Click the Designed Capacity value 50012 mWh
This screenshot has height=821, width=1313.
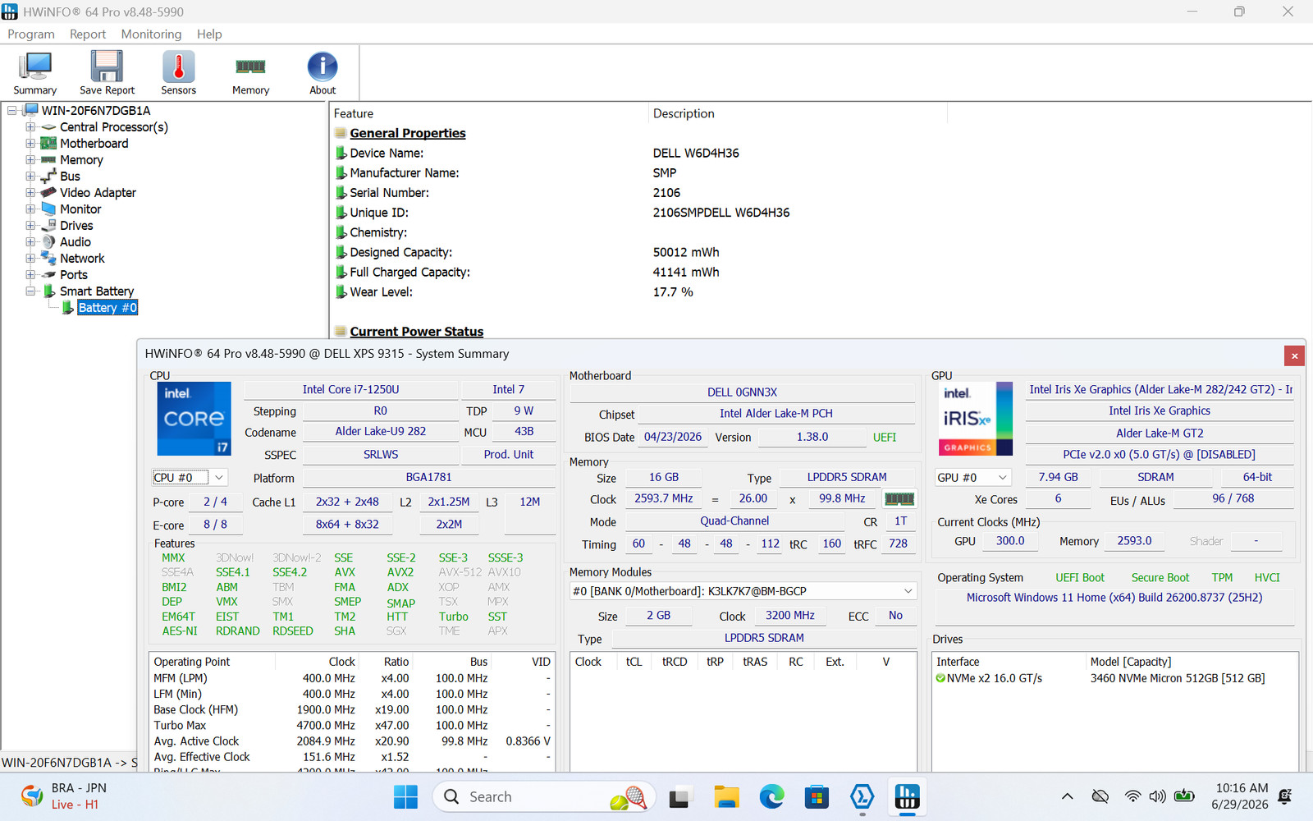click(x=686, y=252)
